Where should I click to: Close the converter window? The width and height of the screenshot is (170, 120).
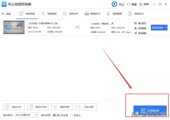click(x=166, y=4)
